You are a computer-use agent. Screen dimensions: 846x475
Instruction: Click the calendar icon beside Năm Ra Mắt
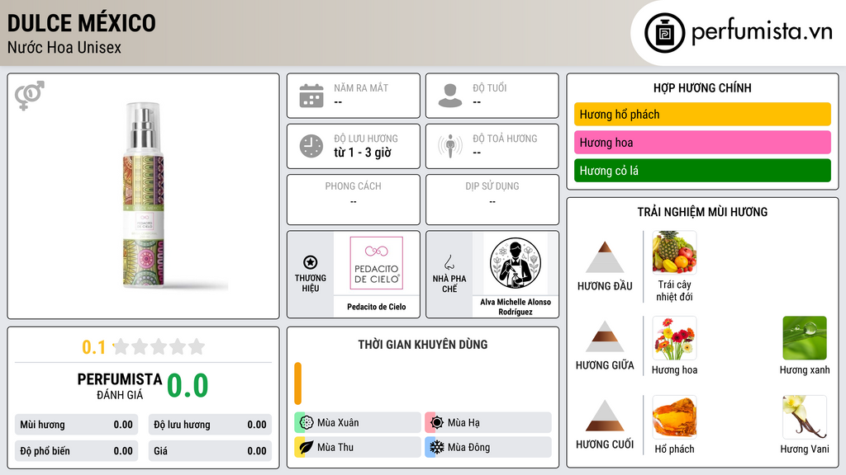[x=311, y=96]
